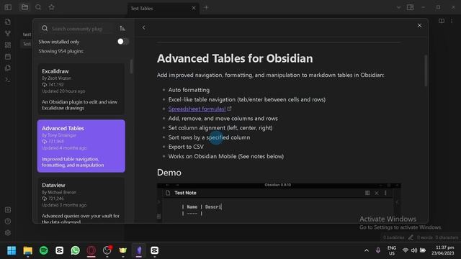Open File Explorer from taskbar
This screenshot has width=461, height=259.
click(x=27, y=250)
